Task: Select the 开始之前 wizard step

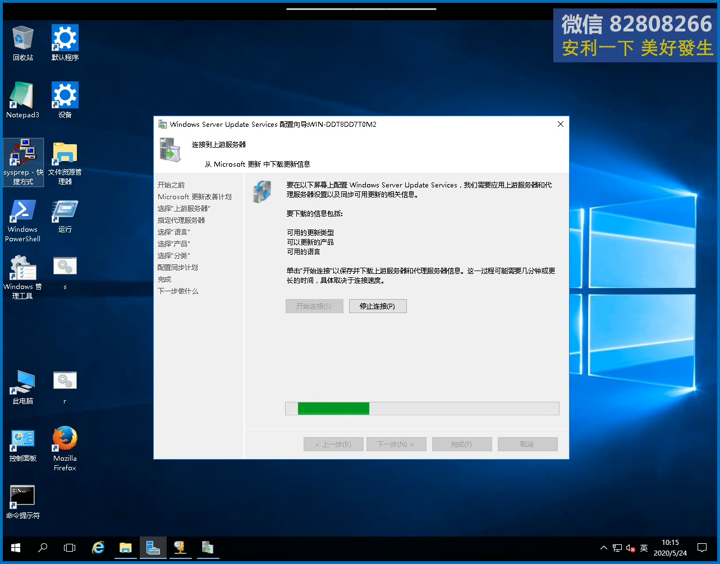Action: (171, 185)
